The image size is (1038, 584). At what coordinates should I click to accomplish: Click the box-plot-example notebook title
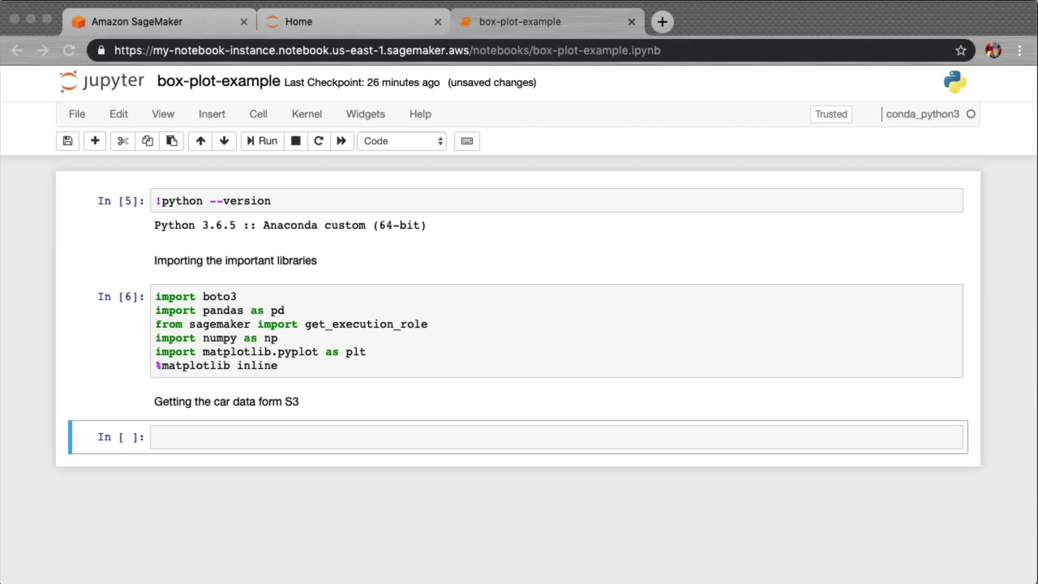coord(218,81)
